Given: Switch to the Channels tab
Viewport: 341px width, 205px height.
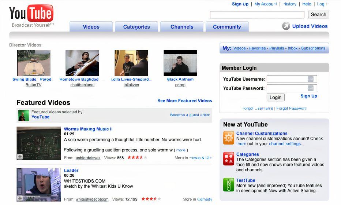Looking at the screenshot, I should [182, 27].
